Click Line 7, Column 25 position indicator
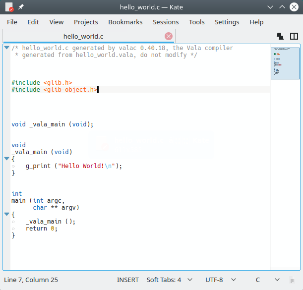Viewport: 303px width, 290px height. [x=31, y=280]
